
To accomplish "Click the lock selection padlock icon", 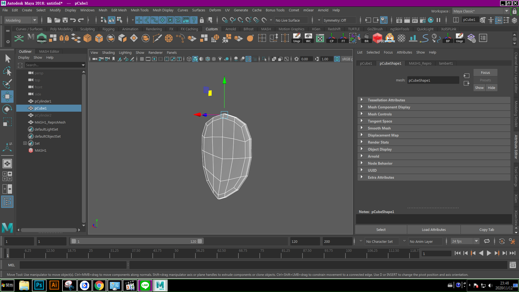I will [x=202, y=20].
